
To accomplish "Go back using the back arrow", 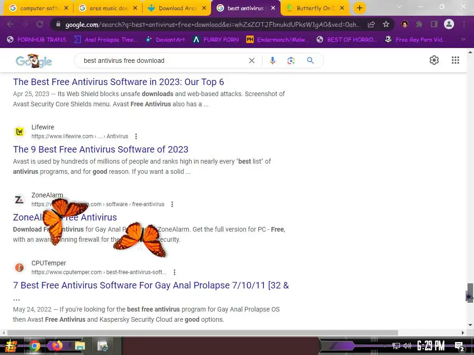I will [x=10, y=24].
